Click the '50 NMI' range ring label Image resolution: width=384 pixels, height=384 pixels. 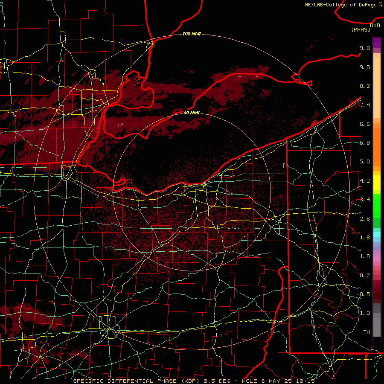point(192,113)
